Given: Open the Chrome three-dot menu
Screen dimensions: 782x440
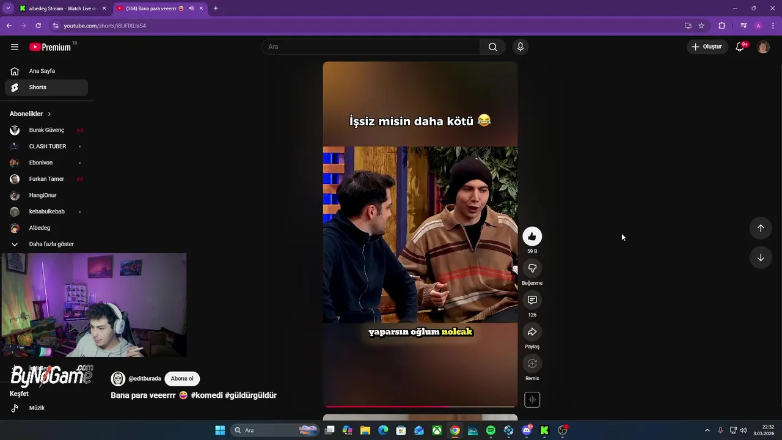Looking at the screenshot, I should [773, 26].
